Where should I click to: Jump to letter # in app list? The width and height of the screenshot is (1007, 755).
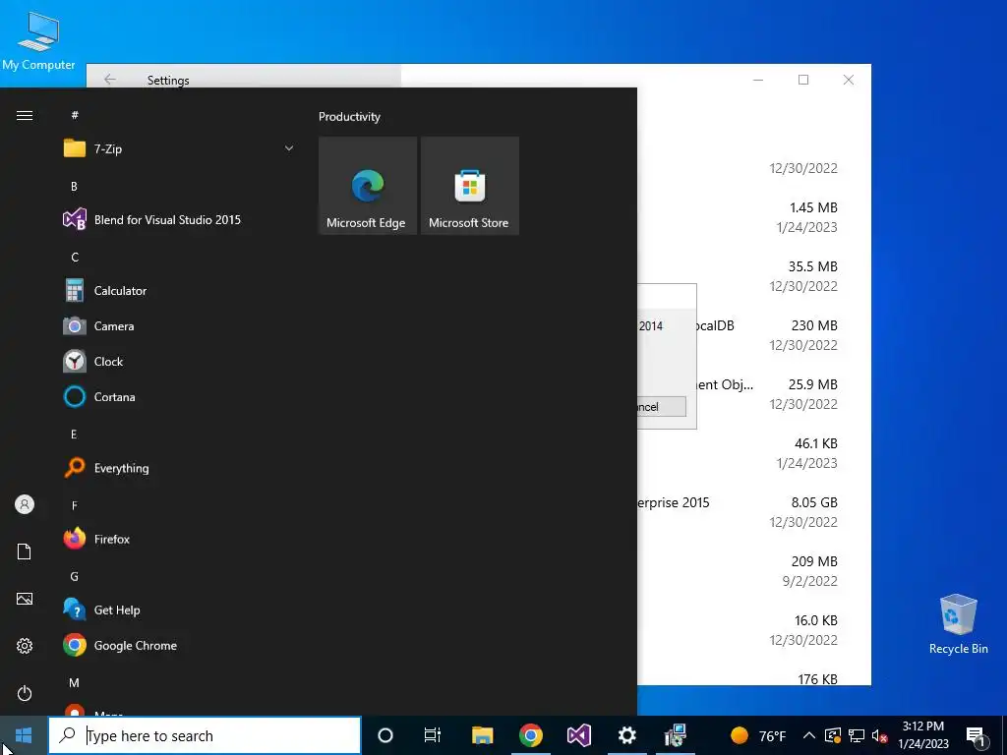pyautogui.click(x=75, y=115)
